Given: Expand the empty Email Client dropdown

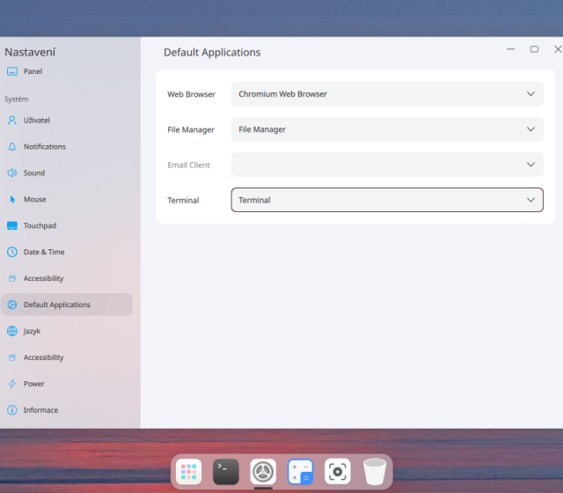Looking at the screenshot, I should (x=387, y=165).
